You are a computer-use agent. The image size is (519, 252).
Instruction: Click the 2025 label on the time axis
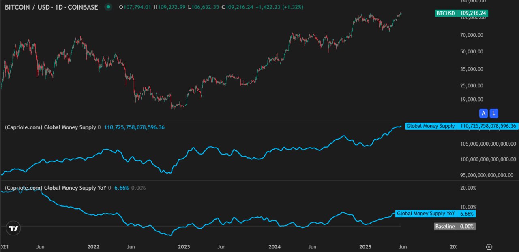pos(366,247)
